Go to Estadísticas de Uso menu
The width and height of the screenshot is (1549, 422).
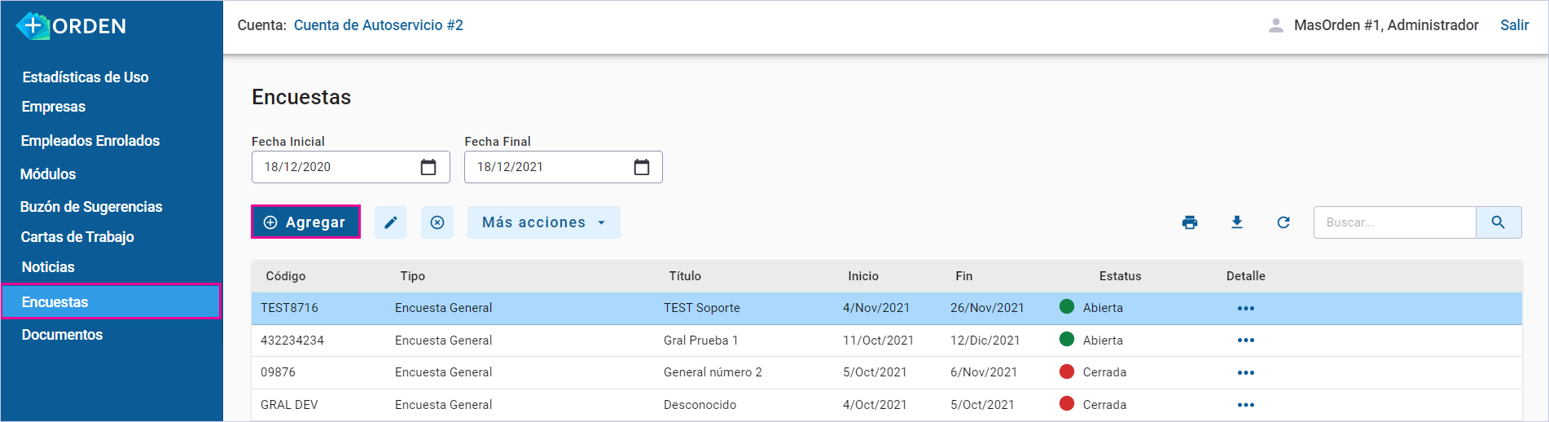click(86, 77)
